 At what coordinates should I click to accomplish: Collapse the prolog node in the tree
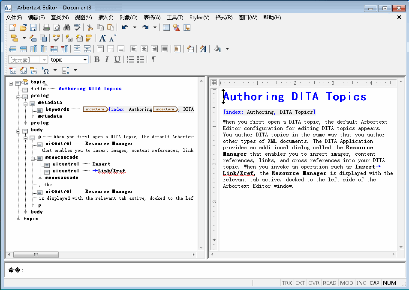point(18,97)
